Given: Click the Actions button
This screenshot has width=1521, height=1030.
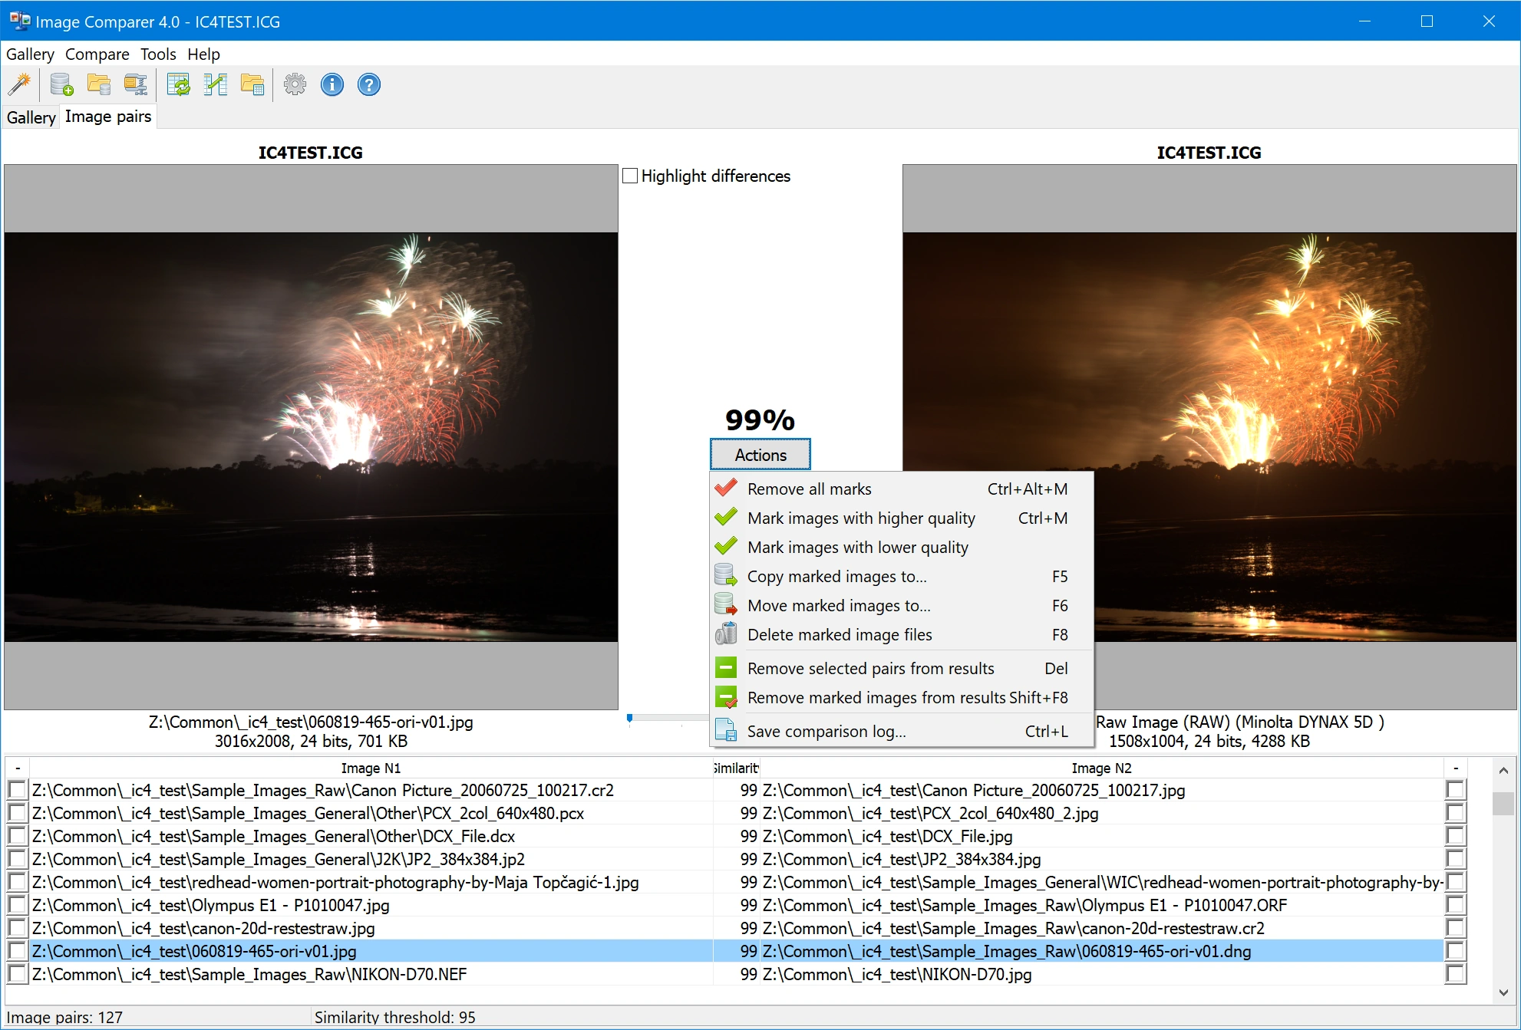Looking at the screenshot, I should click(x=760, y=455).
